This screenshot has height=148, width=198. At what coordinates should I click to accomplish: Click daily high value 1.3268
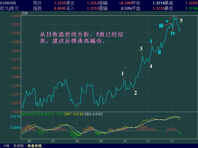[191, 3]
